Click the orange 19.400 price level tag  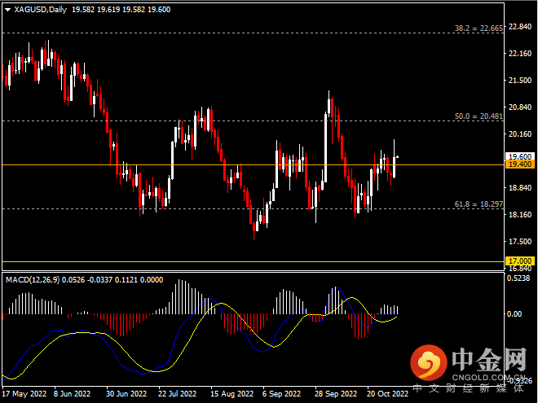(519, 164)
